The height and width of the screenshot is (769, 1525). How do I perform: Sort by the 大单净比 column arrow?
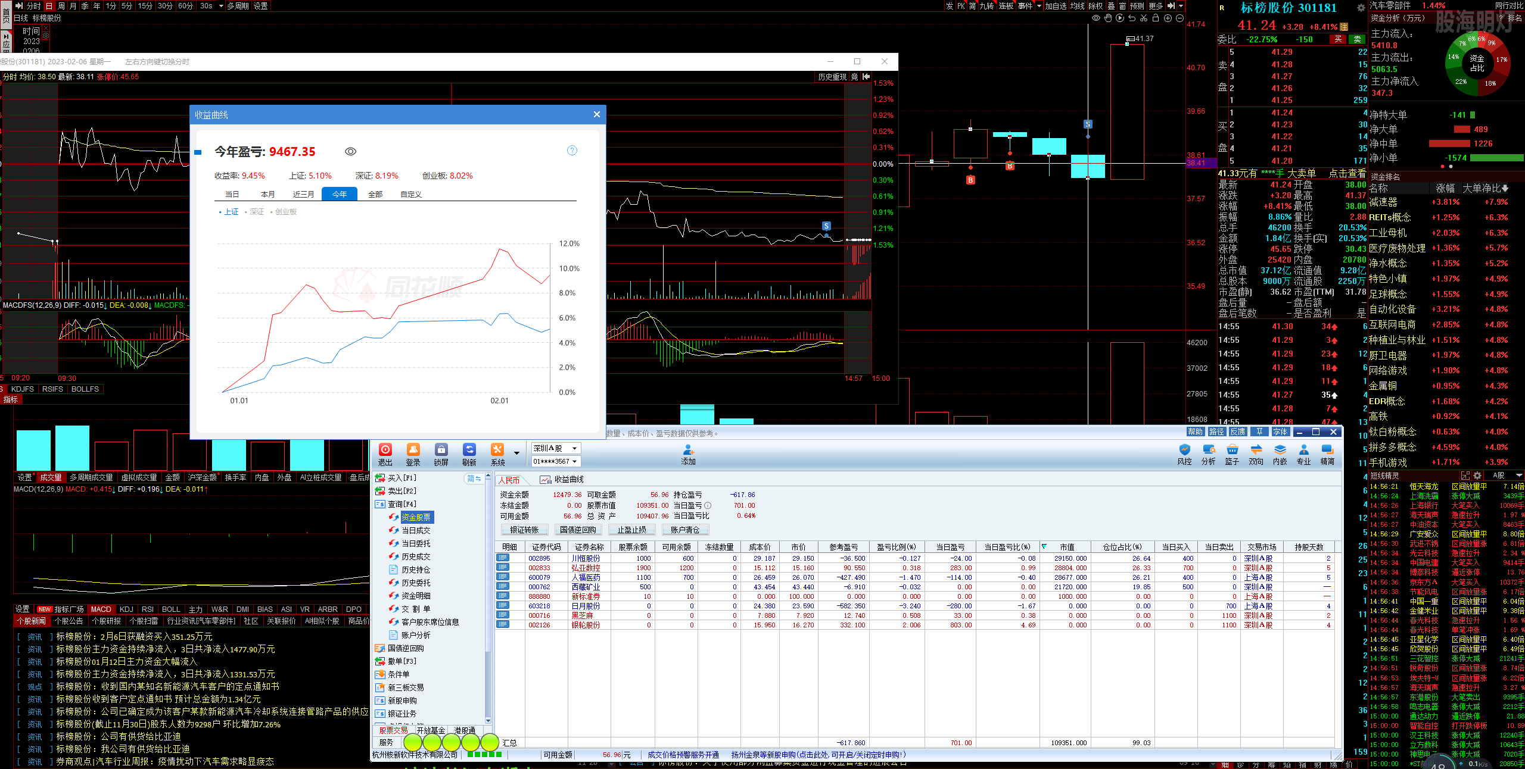[1505, 188]
